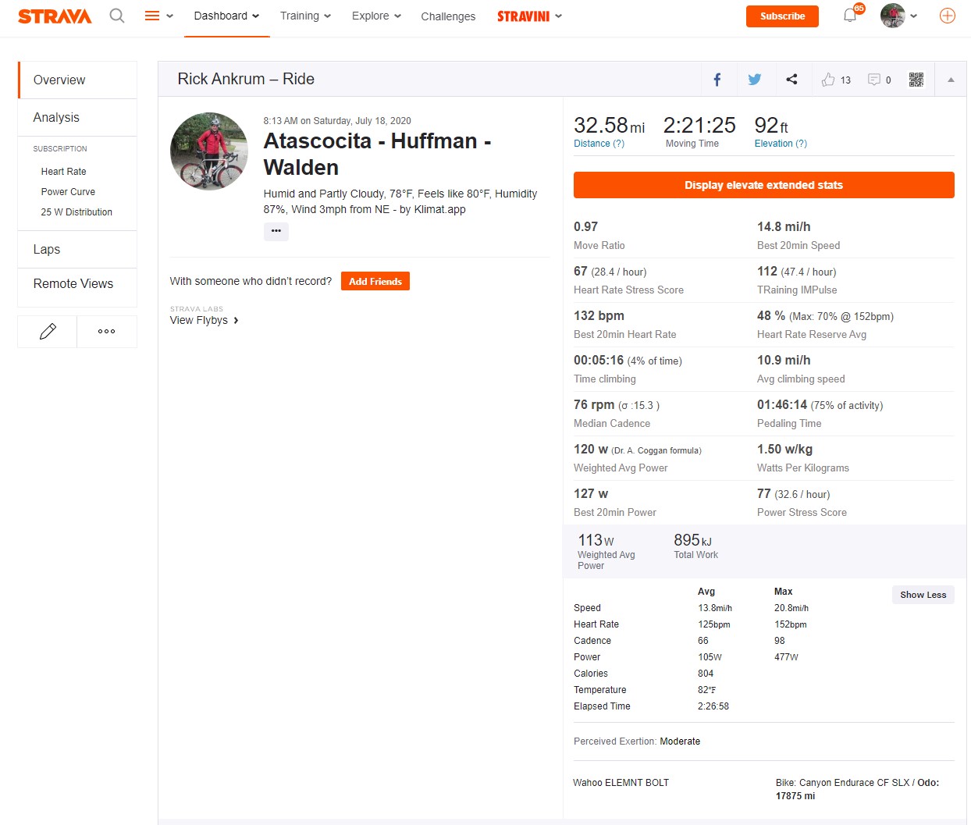Click the 132 bpm Best 20min Heart Rate

[599, 316]
